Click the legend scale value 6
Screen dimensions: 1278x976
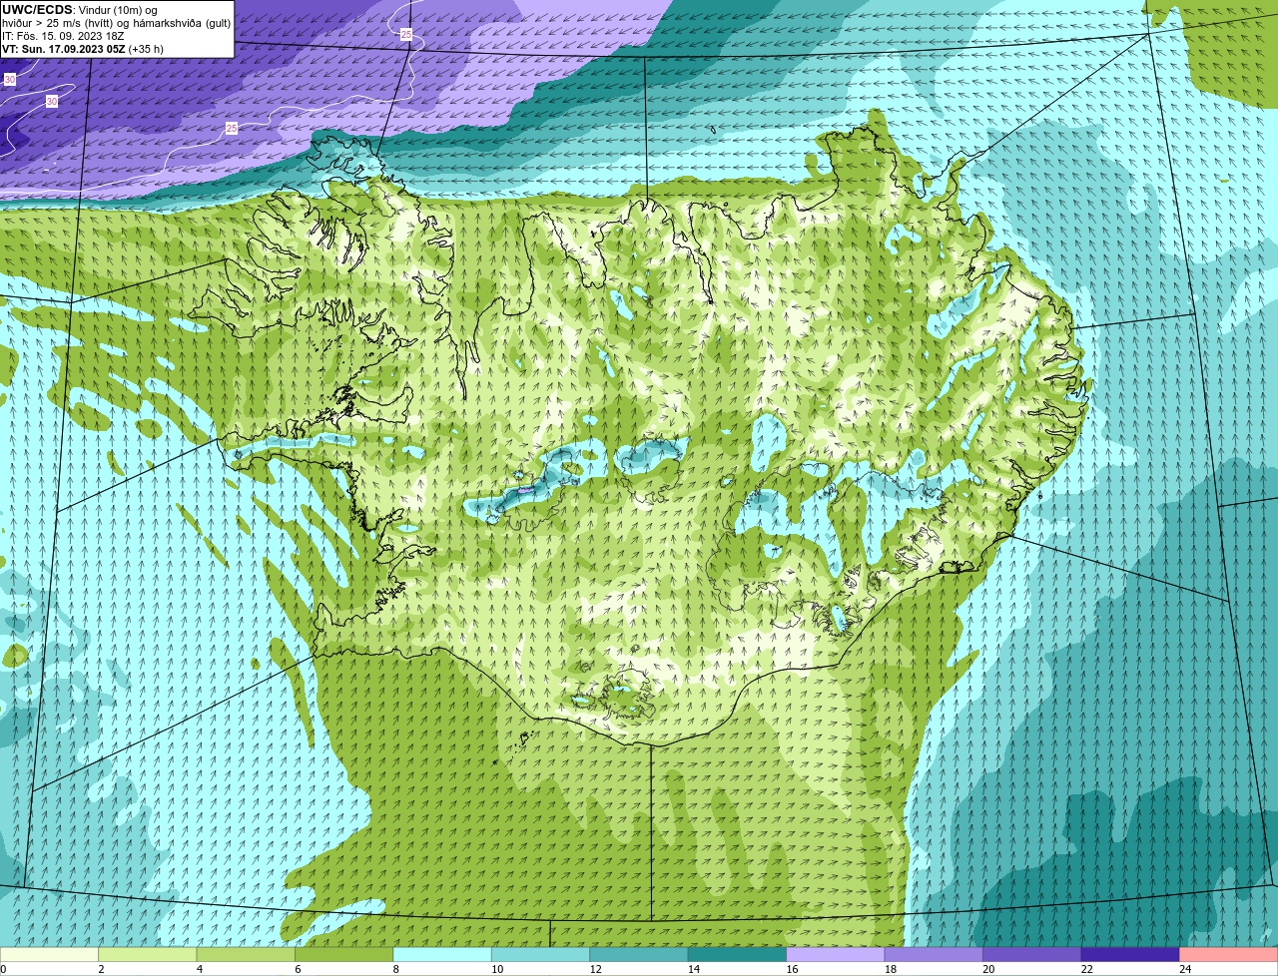pyautogui.click(x=298, y=969)
